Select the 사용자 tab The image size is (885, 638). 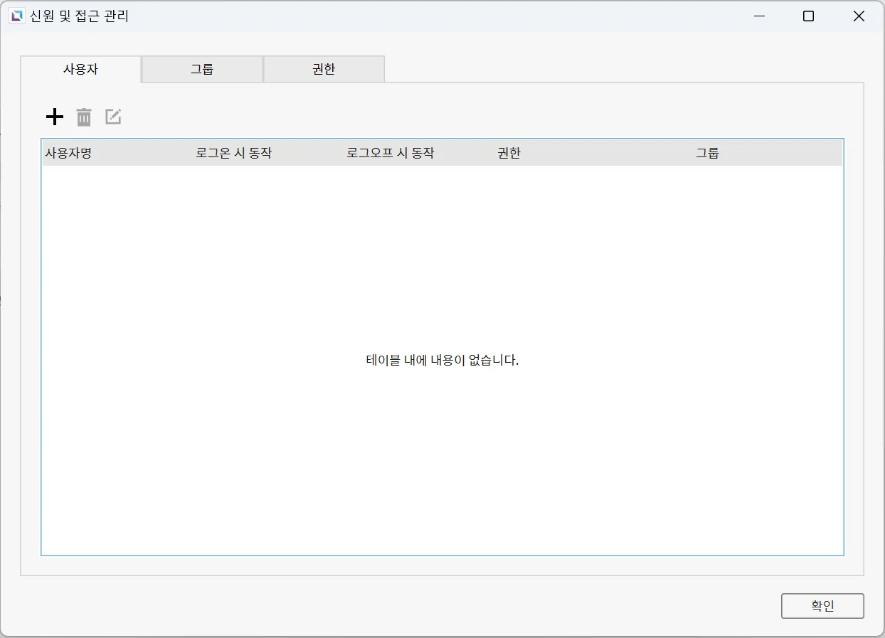tap(80, 69)
